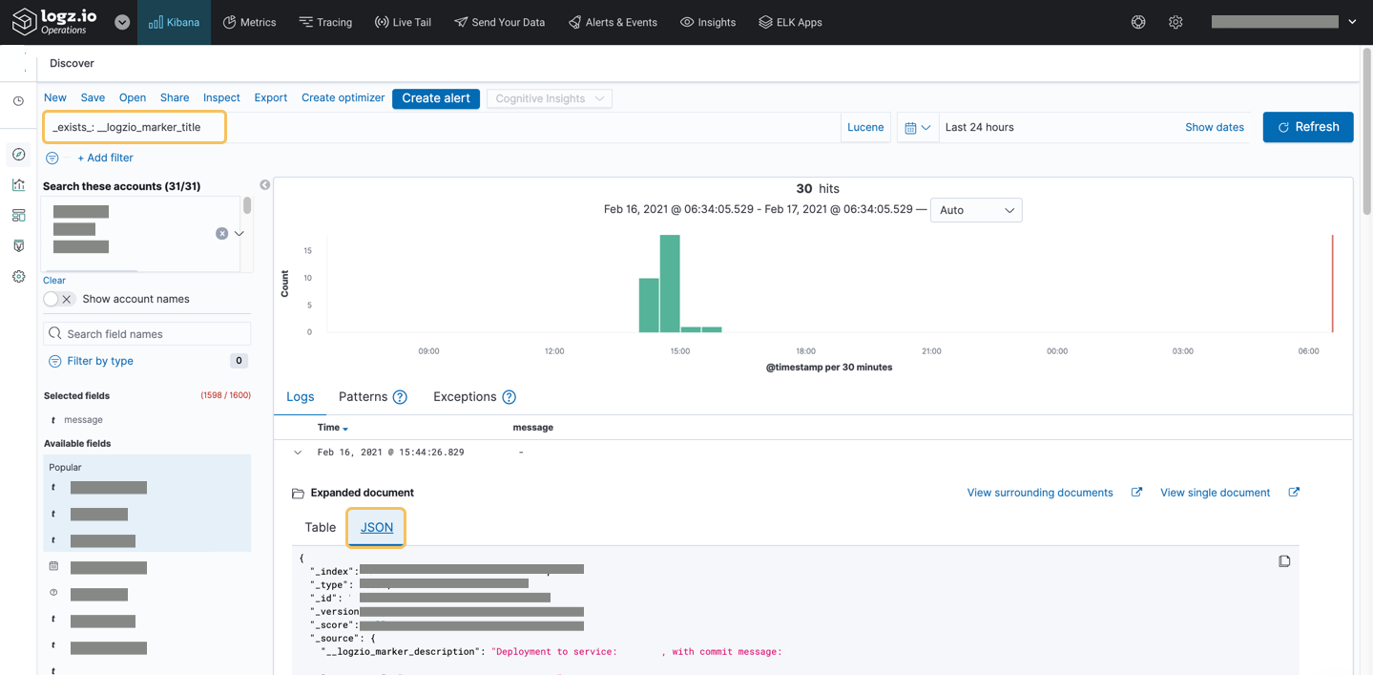Click inside the search query input field
This screenshot has width=1373, height=675.
134,126
